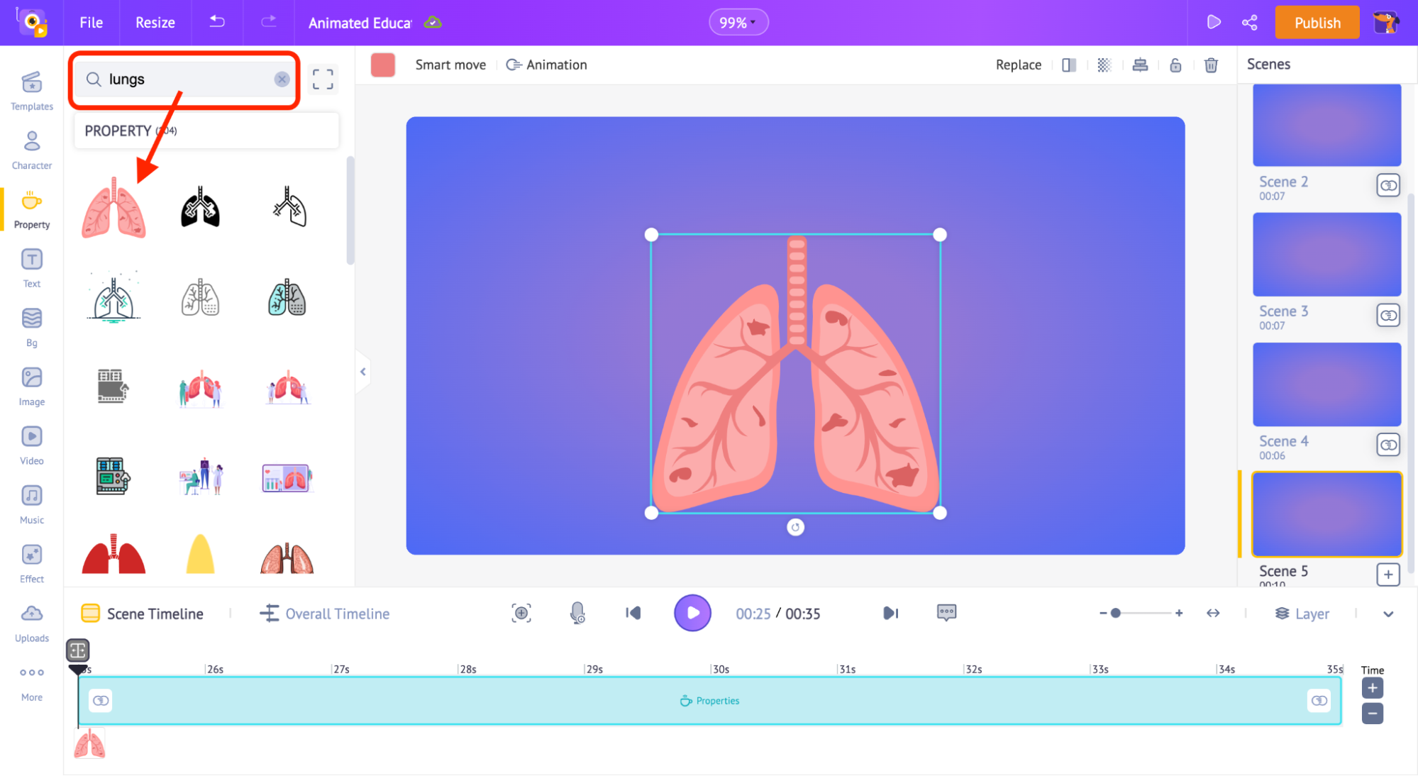Pick the solid black lungs icon
The height and width of the screenshot is (776, 1418).
(x=201, y=206)
